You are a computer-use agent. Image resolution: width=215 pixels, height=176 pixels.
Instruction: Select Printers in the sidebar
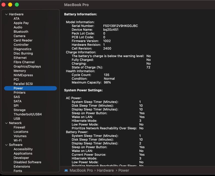(19, 93)
